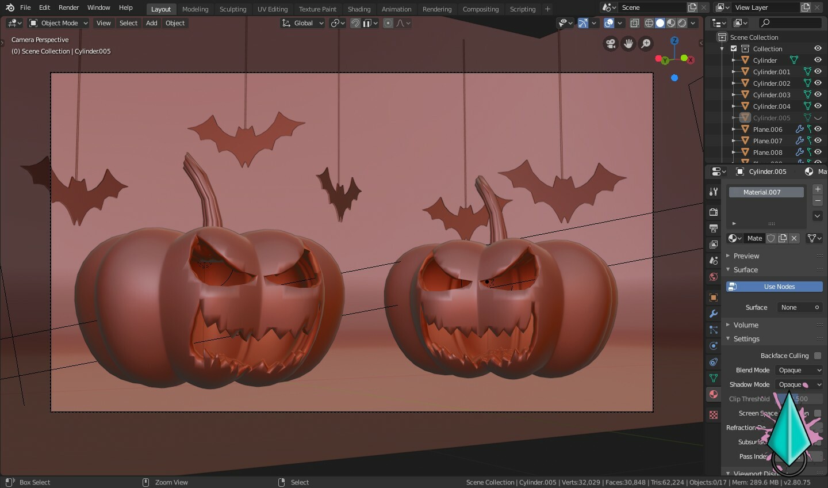
Task: Add a new view layer with its copy icon
Action: tap(806, 7)
